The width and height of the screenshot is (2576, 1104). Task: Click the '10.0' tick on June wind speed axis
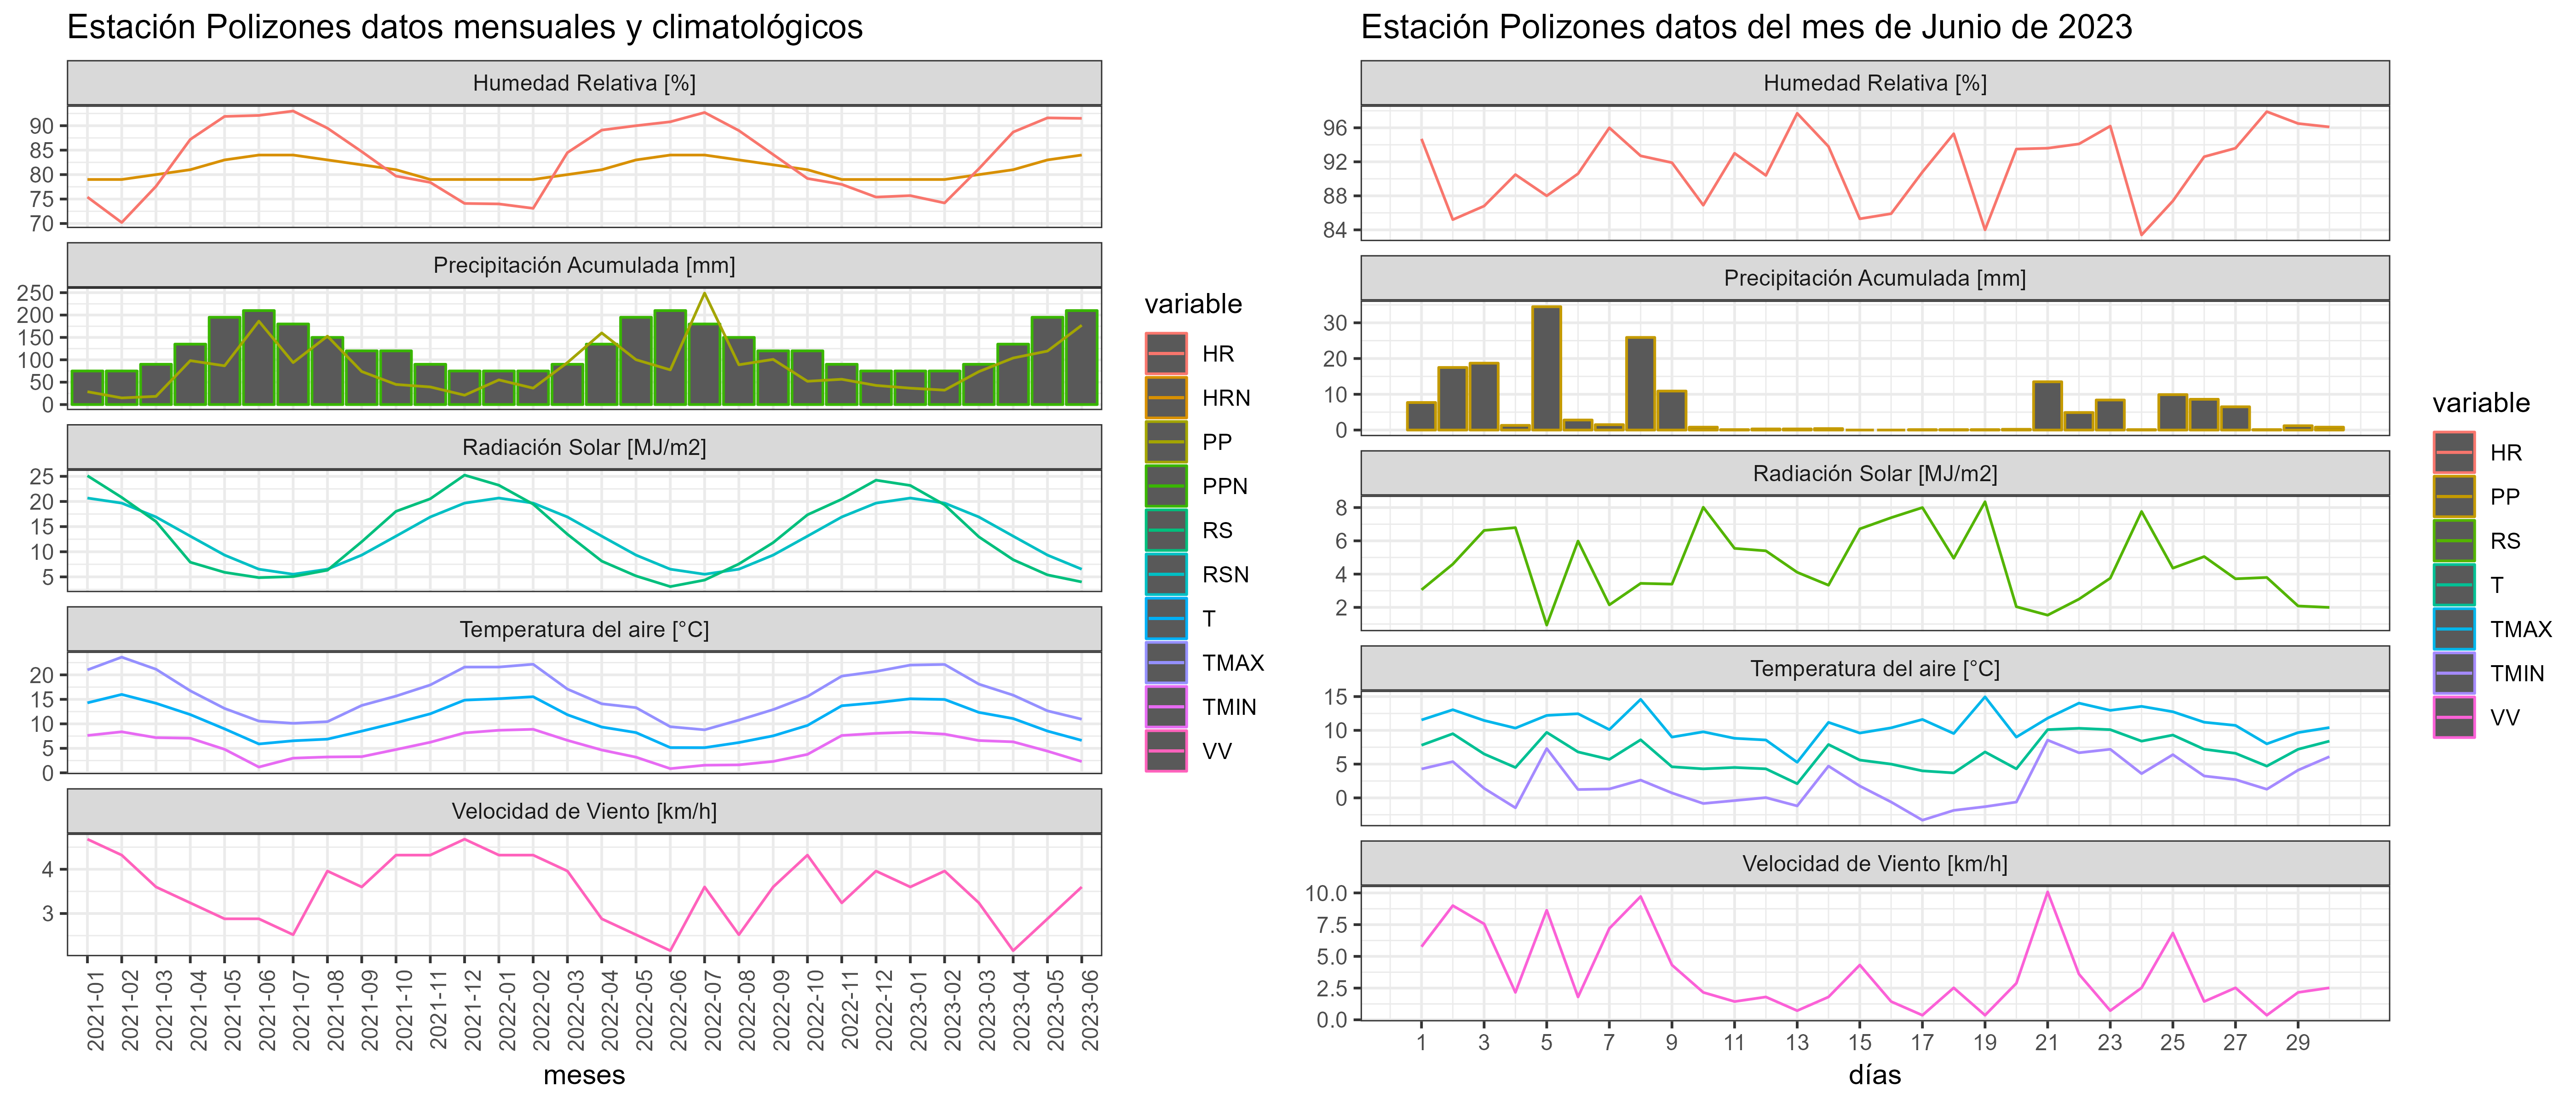[x=1326, y=893]
